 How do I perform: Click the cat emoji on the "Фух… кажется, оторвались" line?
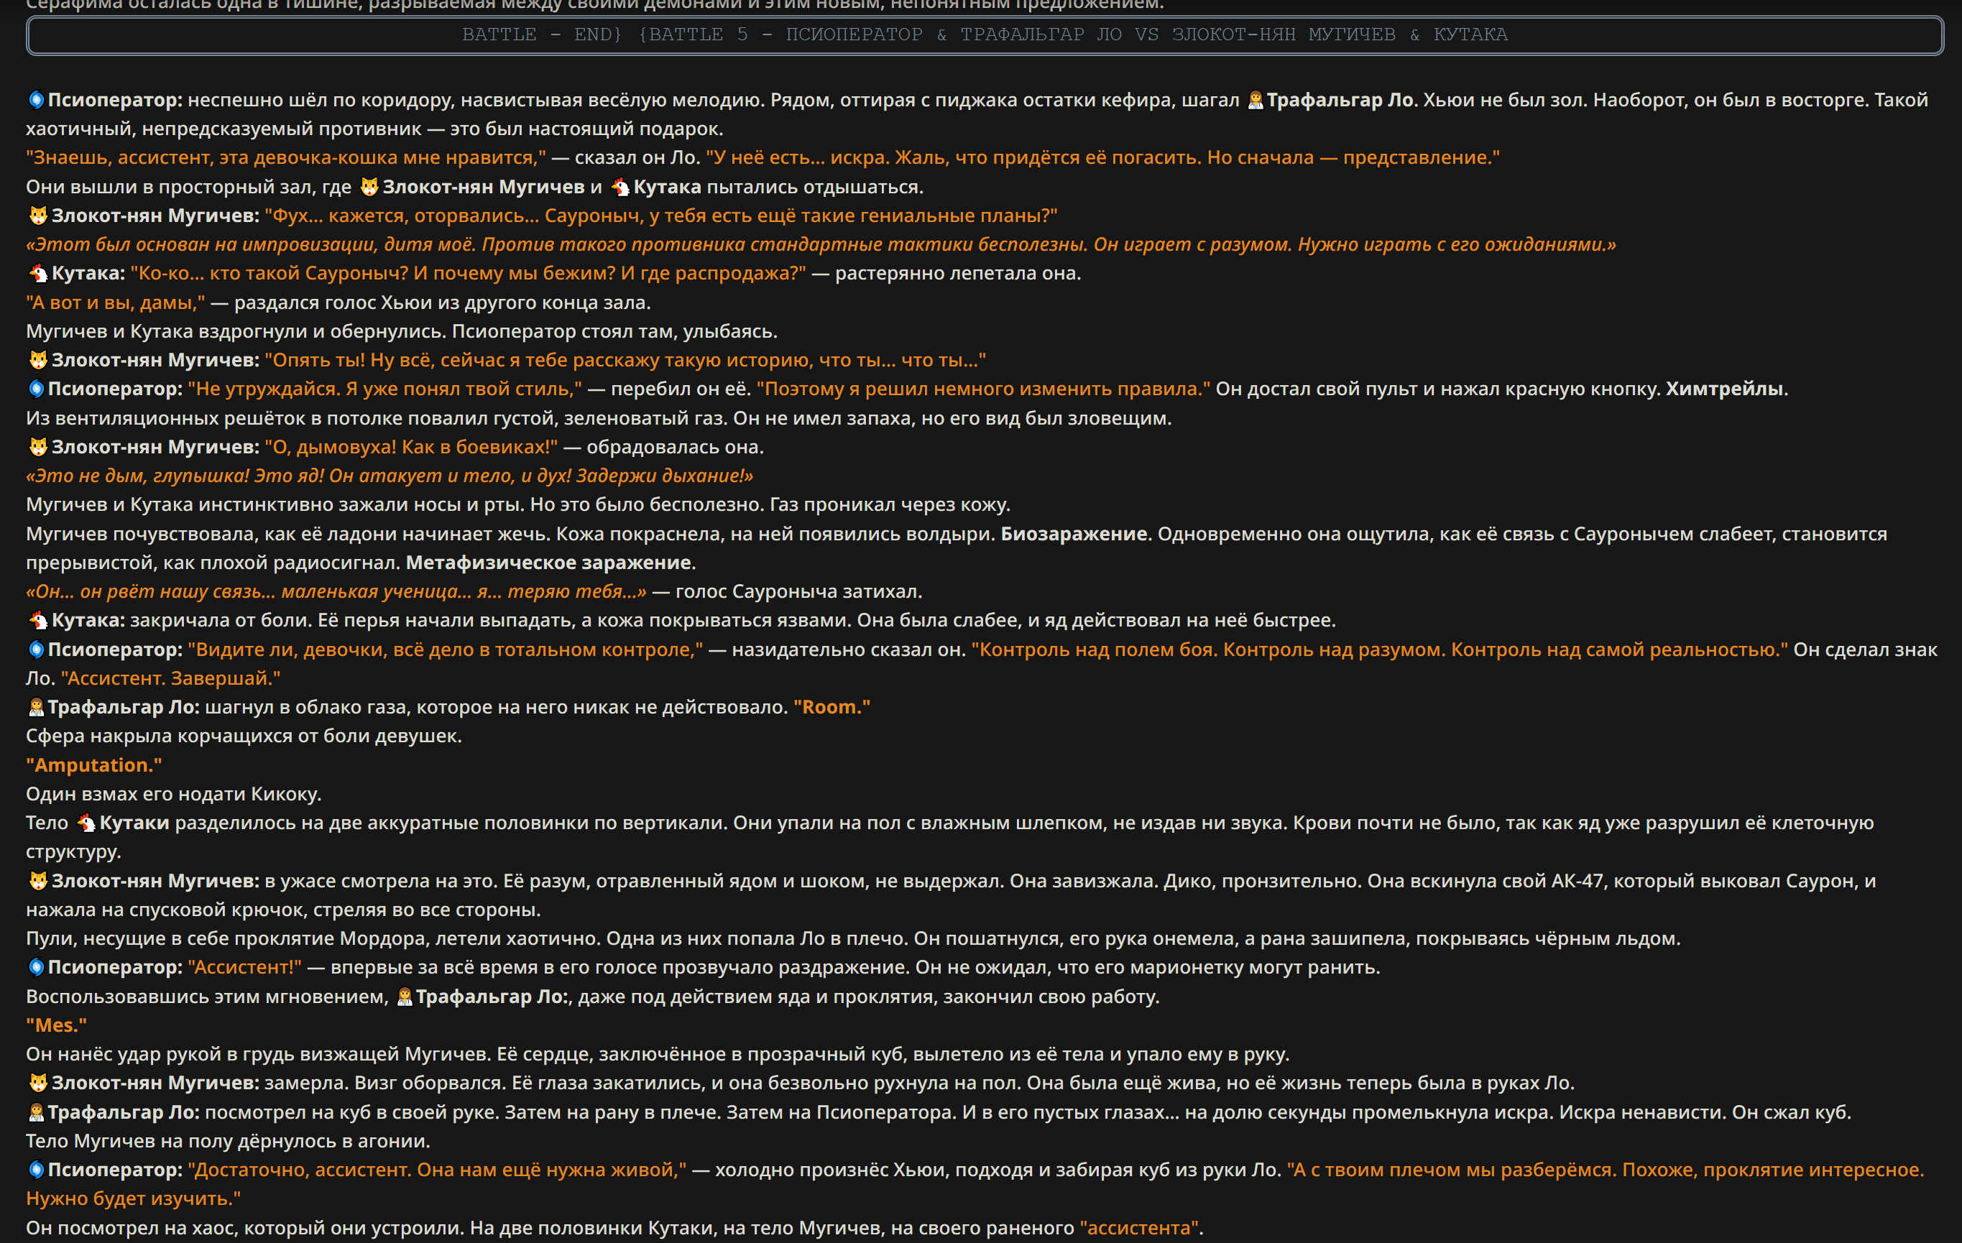pyautogui.click(x=38, y=216)
